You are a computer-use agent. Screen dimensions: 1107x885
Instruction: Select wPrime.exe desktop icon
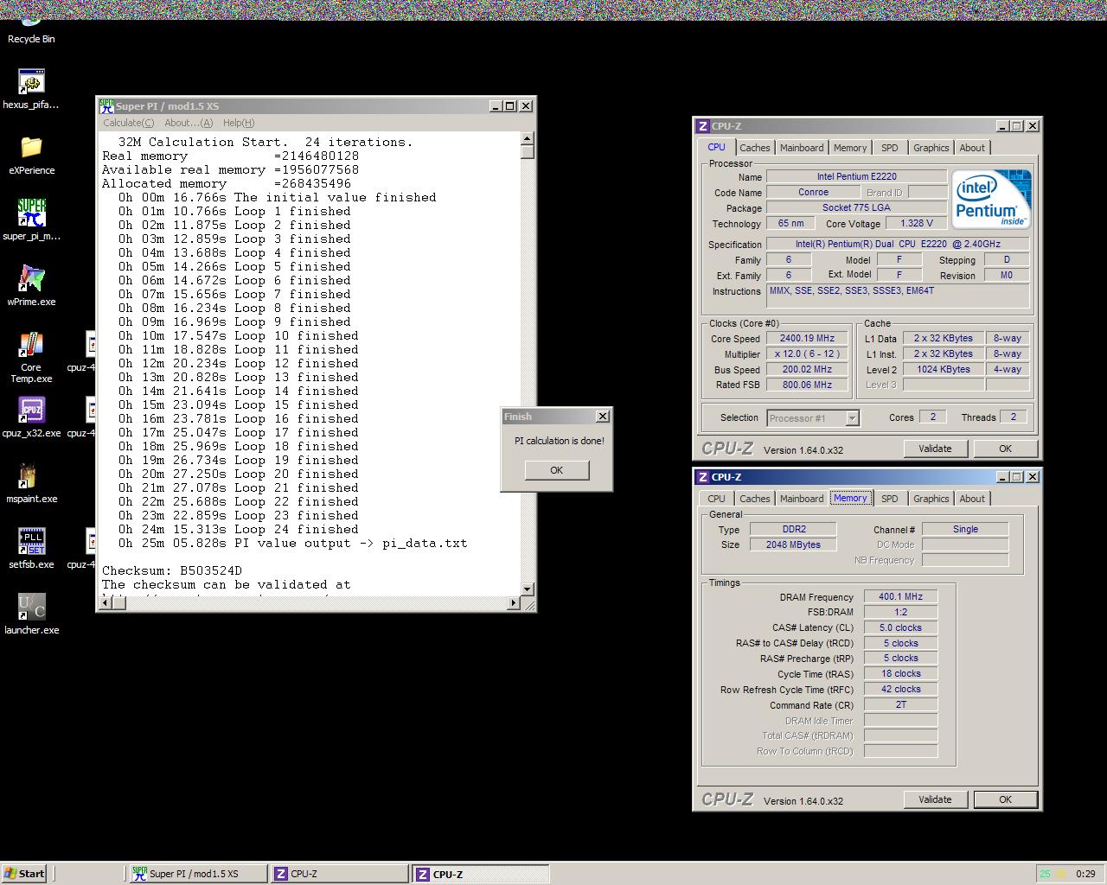click(x=31, y=286)
